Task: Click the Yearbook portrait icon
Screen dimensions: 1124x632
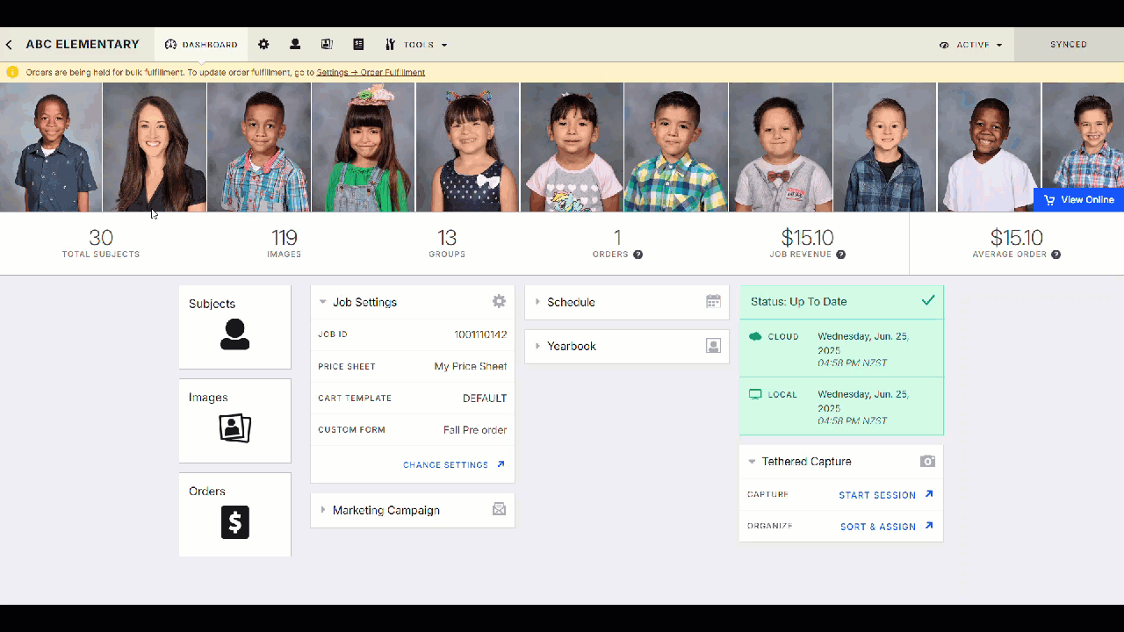Action: (713, 346)
